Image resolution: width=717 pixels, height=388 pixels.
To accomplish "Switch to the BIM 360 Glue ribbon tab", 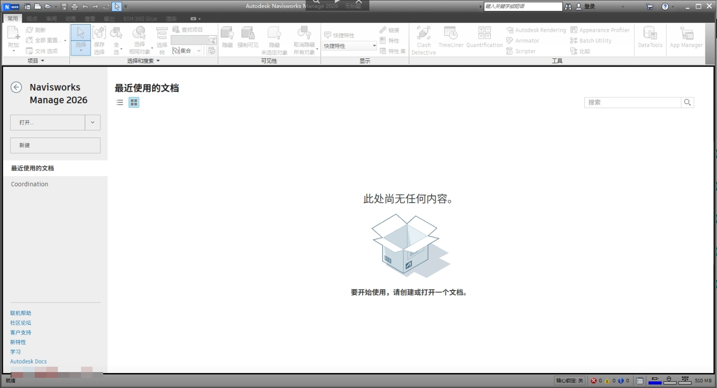I will click(x=140, y=19).
